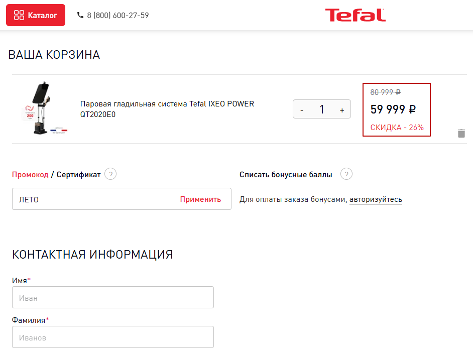
Task: Follow the авторизуйтесь login link
Action: 376,200
